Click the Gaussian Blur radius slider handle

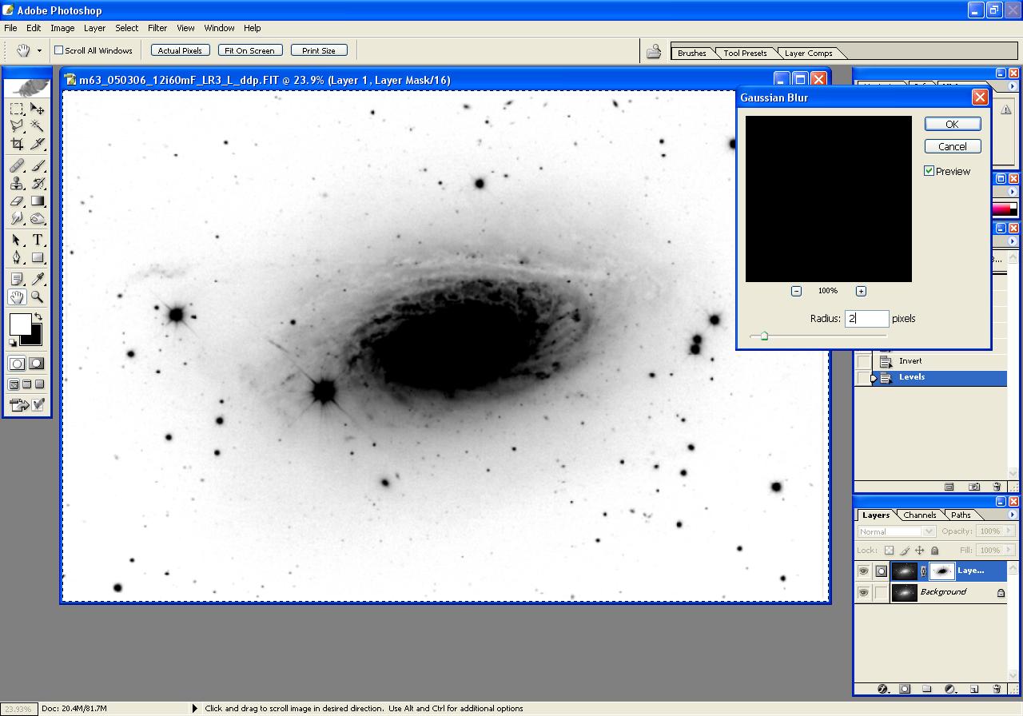tap(764, 336)
